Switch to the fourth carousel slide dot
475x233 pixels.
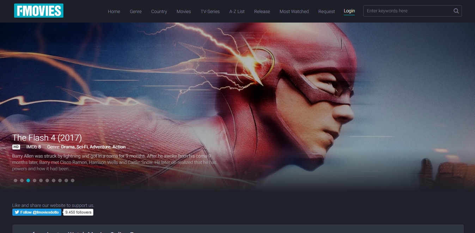35,180
